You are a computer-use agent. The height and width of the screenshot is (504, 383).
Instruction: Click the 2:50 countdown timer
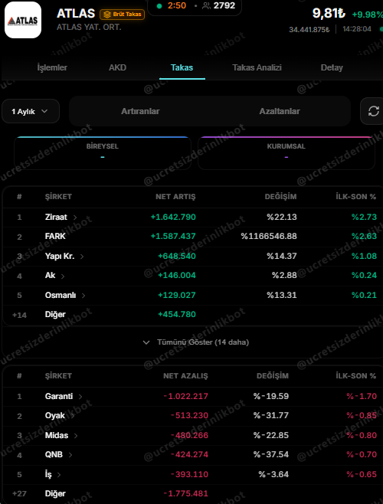pos(176,5)
